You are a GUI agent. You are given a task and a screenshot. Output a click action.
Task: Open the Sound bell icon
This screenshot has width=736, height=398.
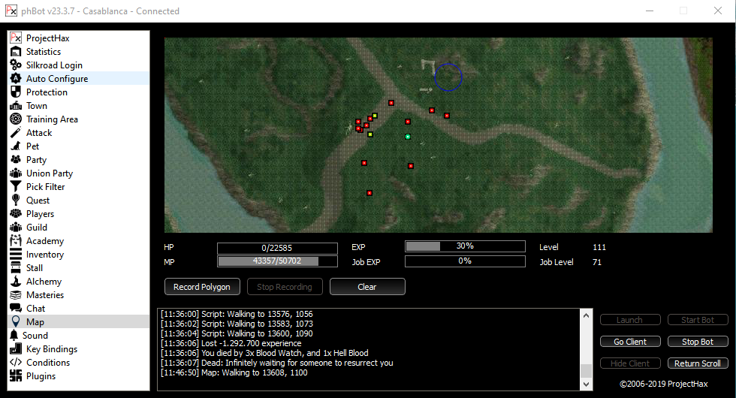(x=14, y=336)
